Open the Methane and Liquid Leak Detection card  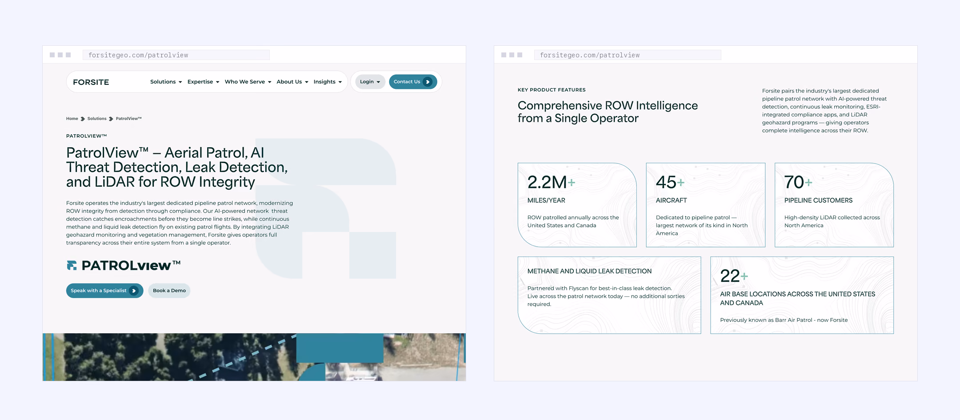(x=609, y=295)
